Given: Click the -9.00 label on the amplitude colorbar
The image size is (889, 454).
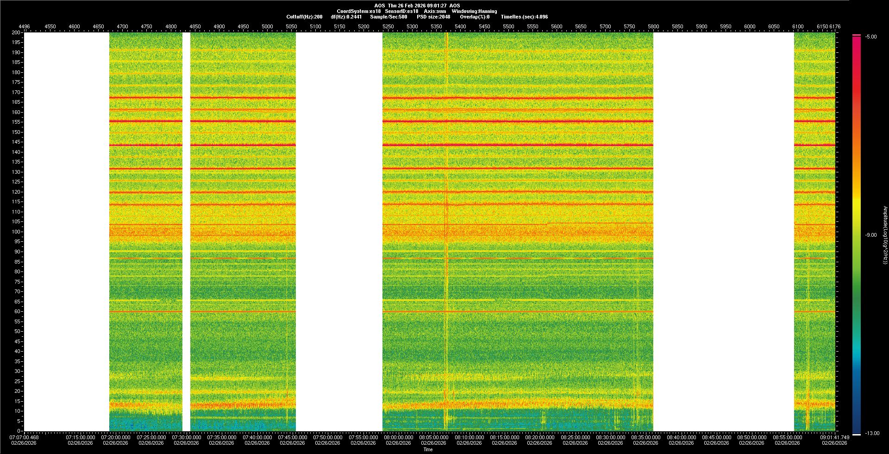Looking at the screenshot, I should point(870,235).
